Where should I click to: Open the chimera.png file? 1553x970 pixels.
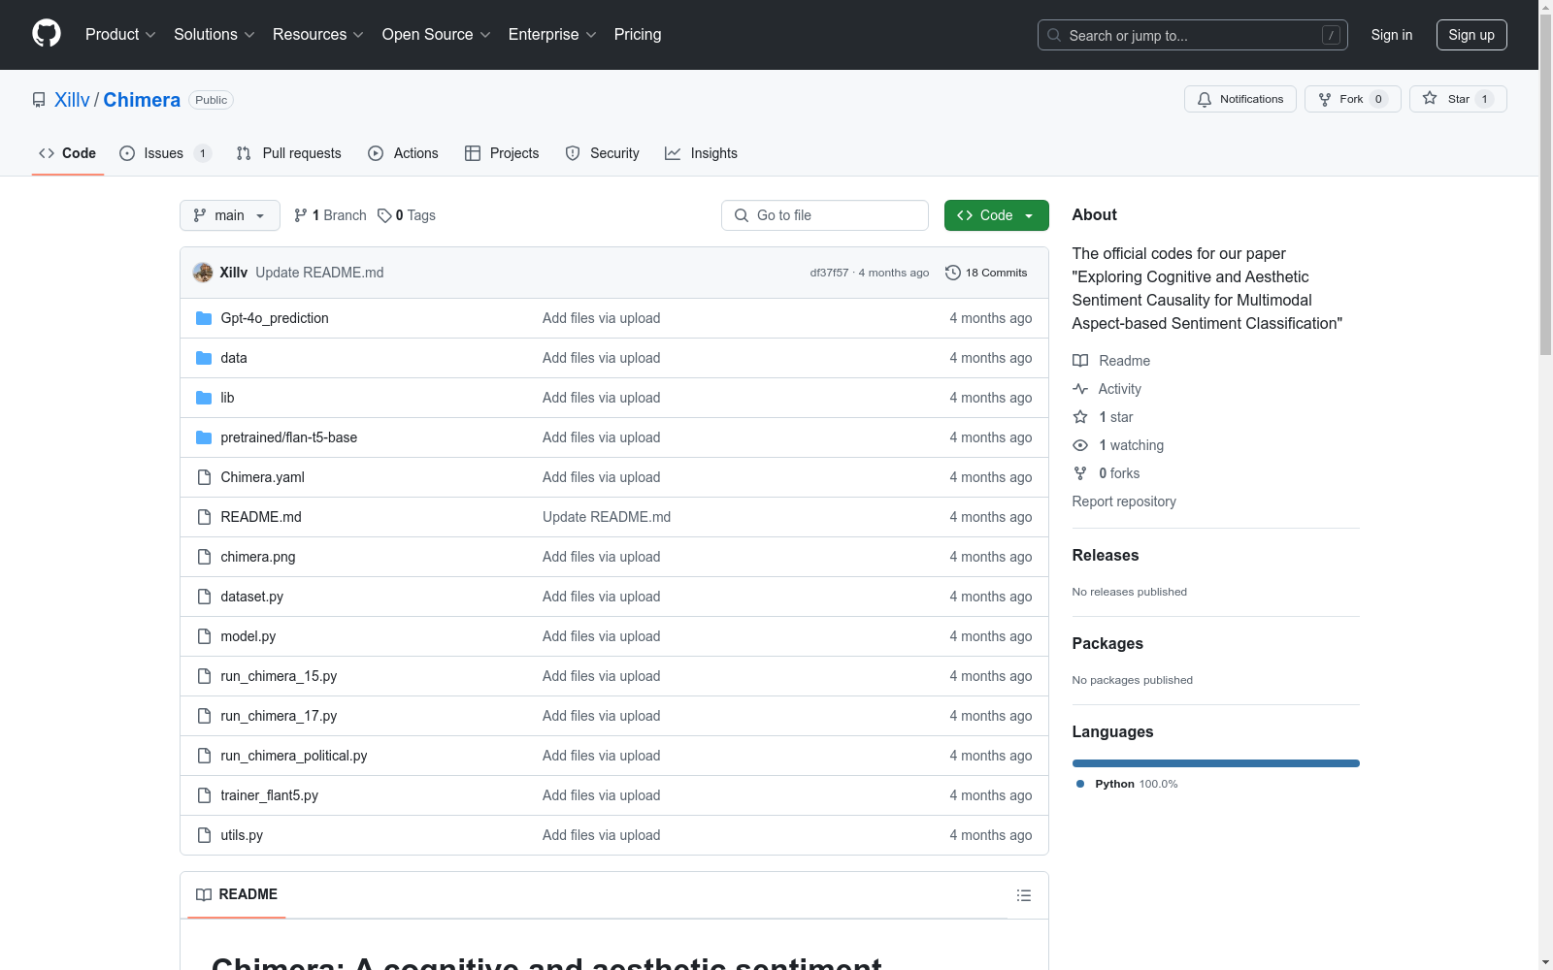(x=258, y=557)
